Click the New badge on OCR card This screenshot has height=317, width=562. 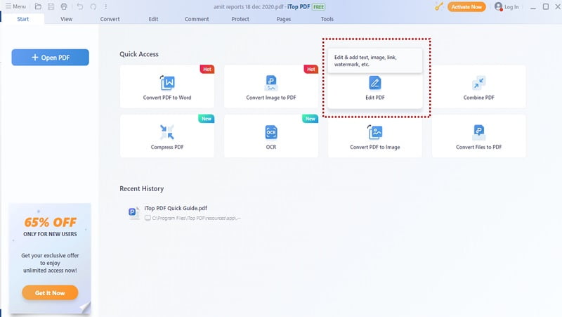(311, 119)
